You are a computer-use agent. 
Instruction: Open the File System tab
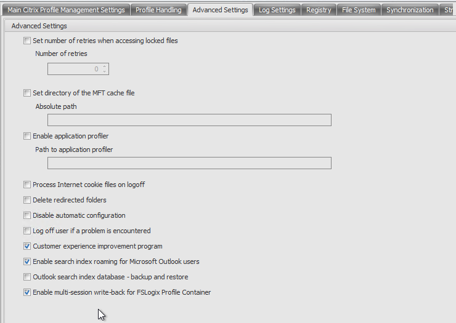pos(359,10)
